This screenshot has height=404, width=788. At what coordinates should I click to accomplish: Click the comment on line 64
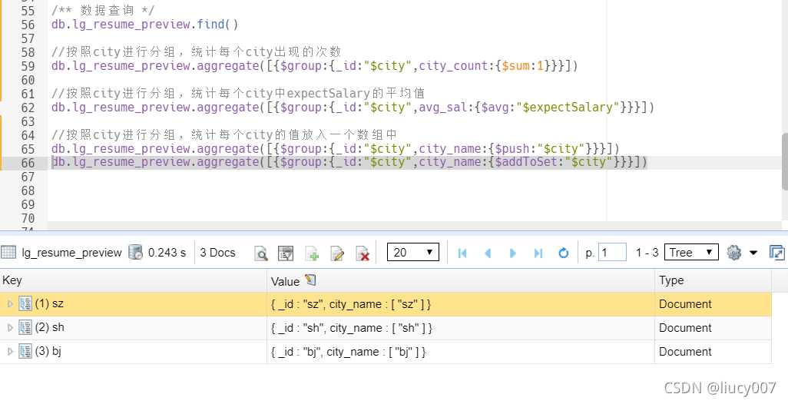[224, 134]
